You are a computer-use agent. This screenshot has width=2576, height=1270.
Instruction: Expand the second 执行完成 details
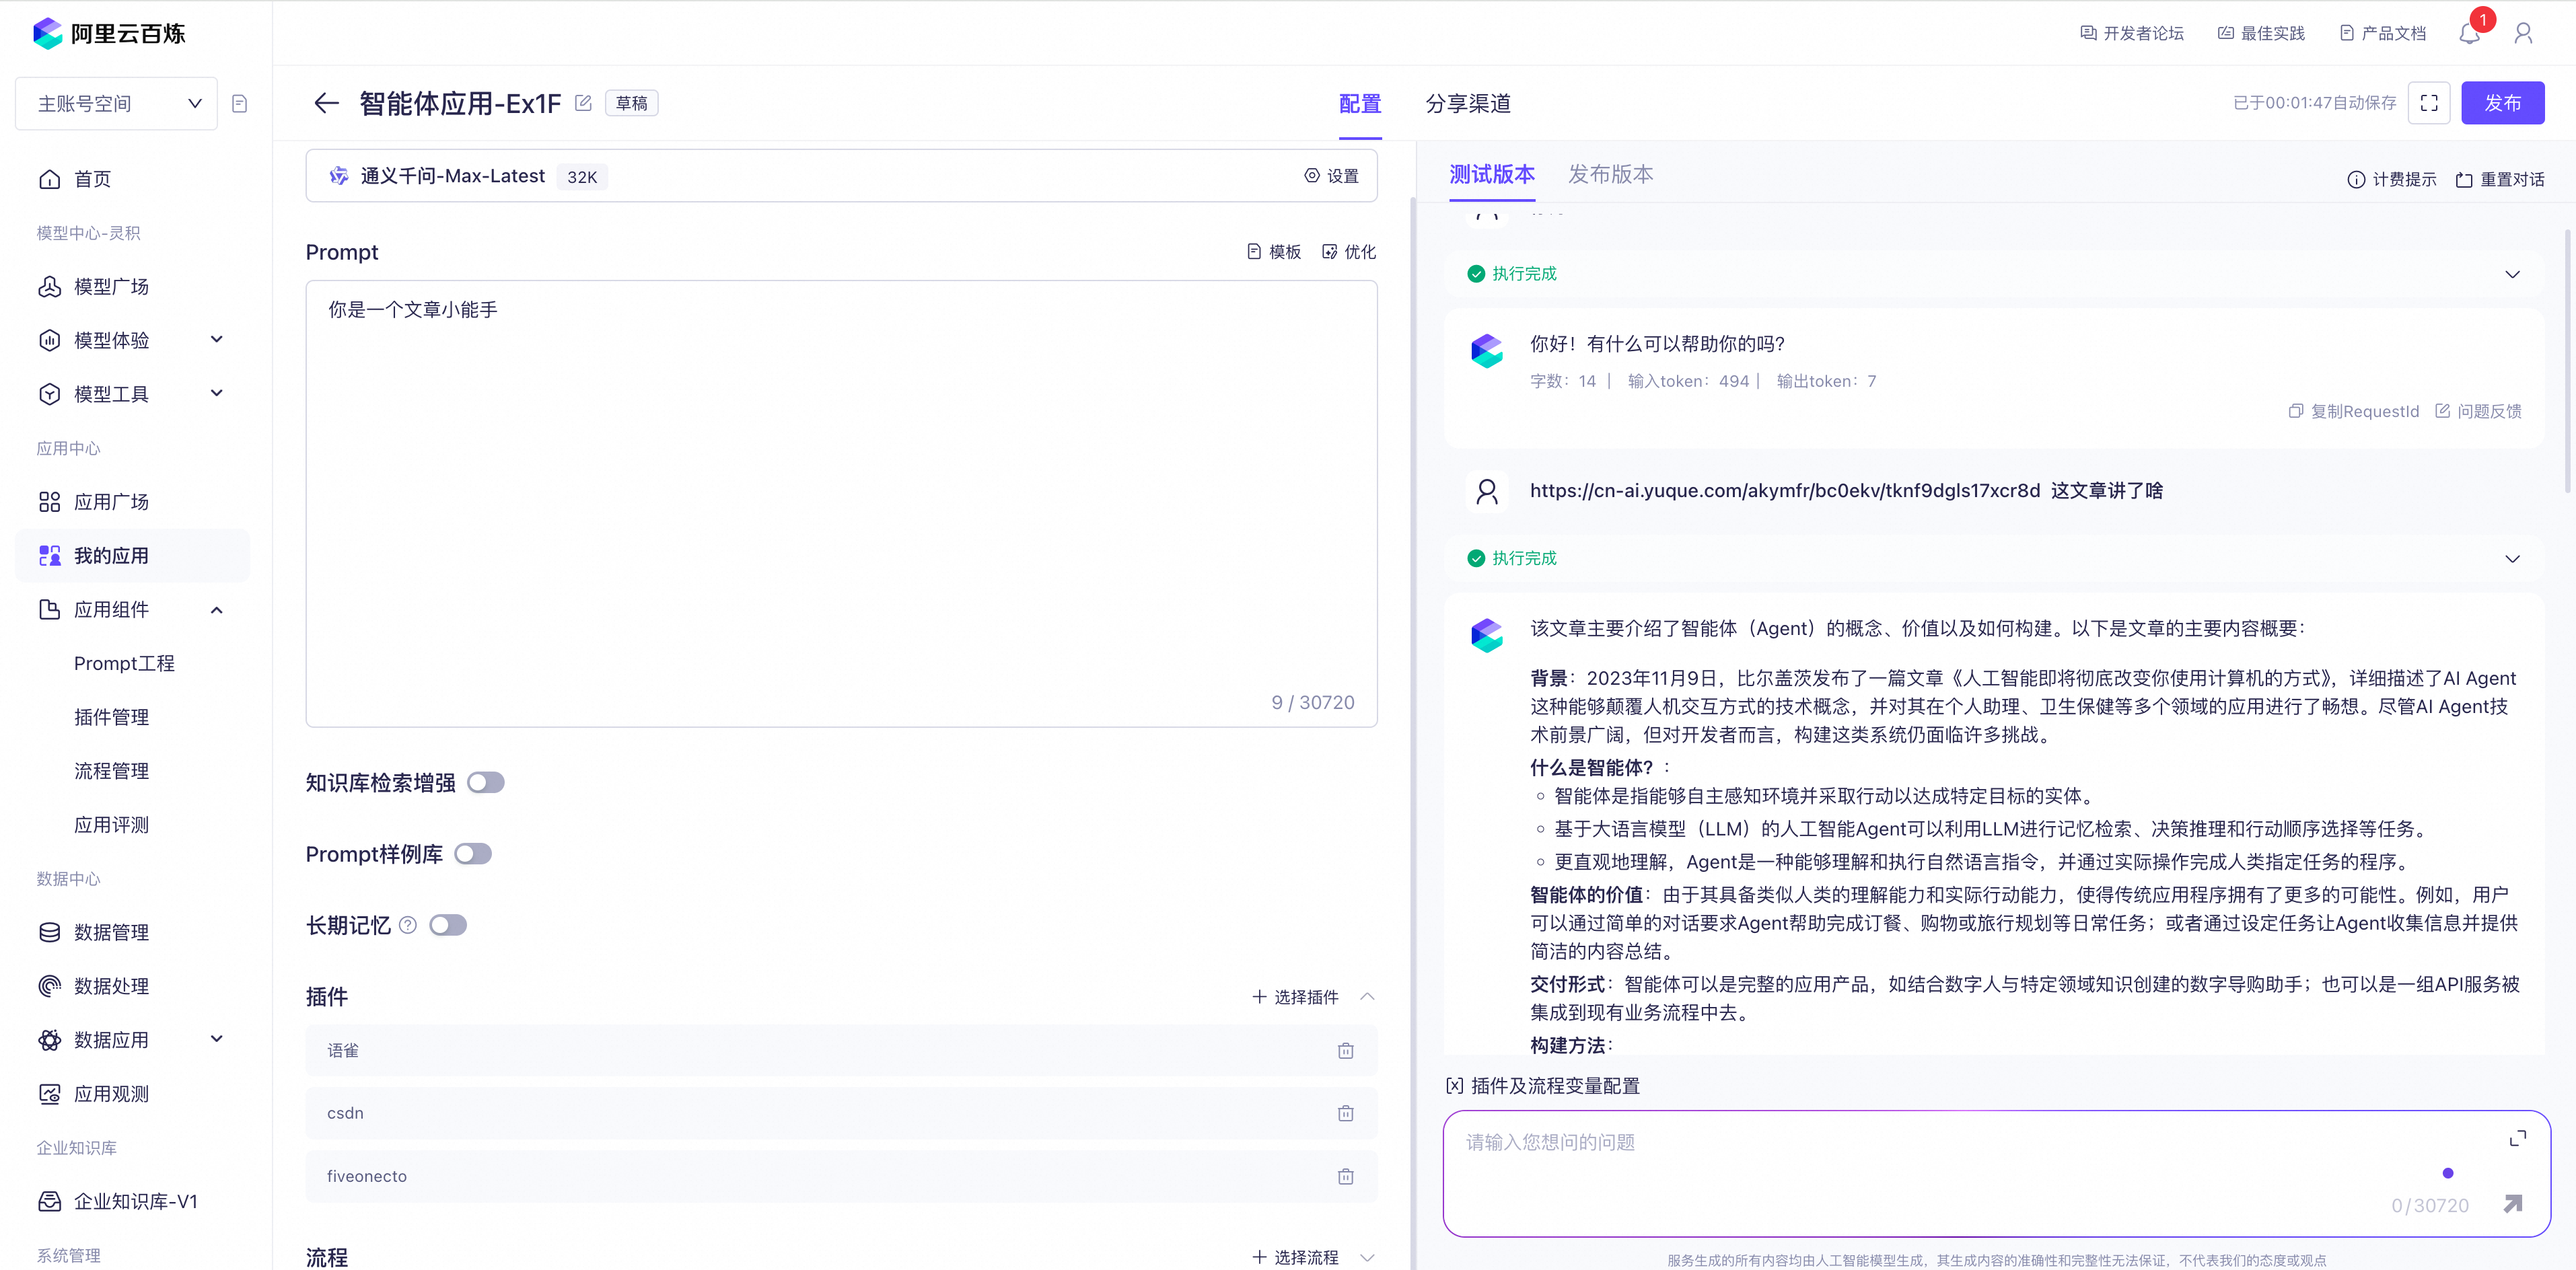(x=2512, y=558)
